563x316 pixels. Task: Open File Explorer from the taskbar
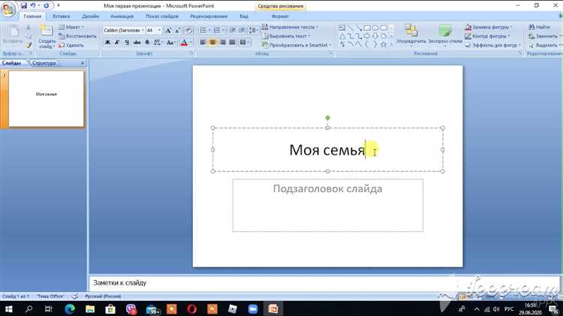pyautogui.click(x=90, y=308)
